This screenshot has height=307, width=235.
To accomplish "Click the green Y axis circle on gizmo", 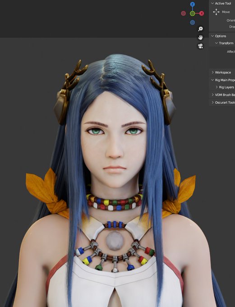I will (x=192, y=13).
